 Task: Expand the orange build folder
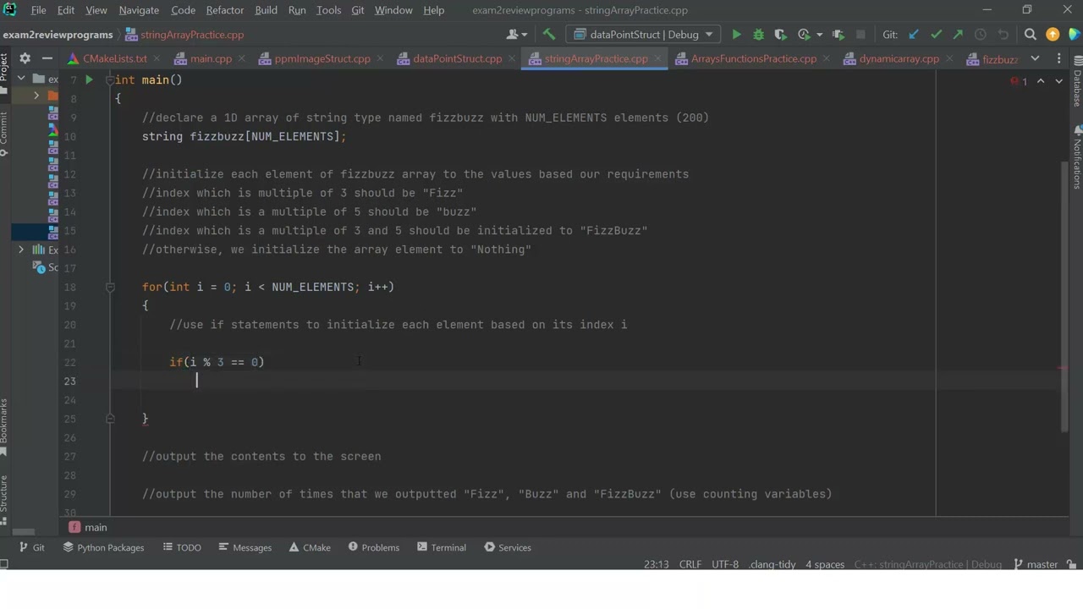(36, 96)
